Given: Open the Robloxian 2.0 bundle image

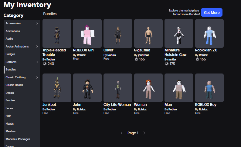Looking at the screenshot, I should (209, 33).
